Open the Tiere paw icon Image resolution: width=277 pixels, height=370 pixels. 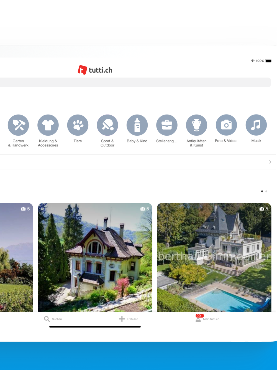78,125
